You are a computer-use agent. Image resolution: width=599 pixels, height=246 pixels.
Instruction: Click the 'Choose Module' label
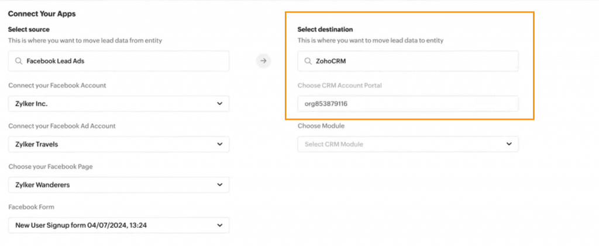[321, 126]
